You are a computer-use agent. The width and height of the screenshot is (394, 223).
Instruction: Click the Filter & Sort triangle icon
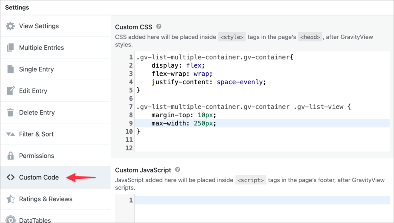[11, 134]
